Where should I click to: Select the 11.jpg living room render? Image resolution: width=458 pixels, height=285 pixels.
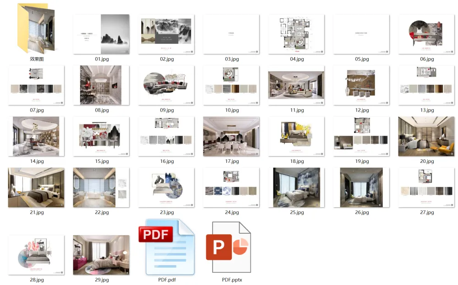[x=296, y=86]
